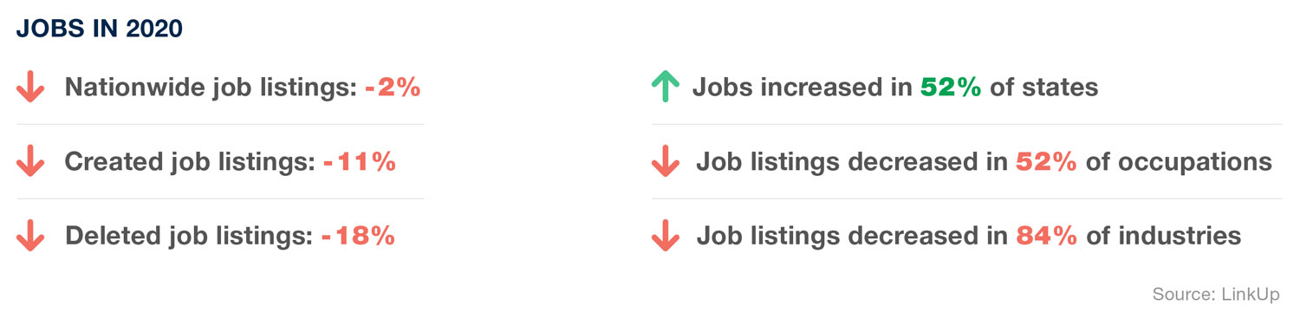1300x319 pixels.
Task: Click the 'of occupations' text
Action: pyautogui.click(x=1179, y=163)
